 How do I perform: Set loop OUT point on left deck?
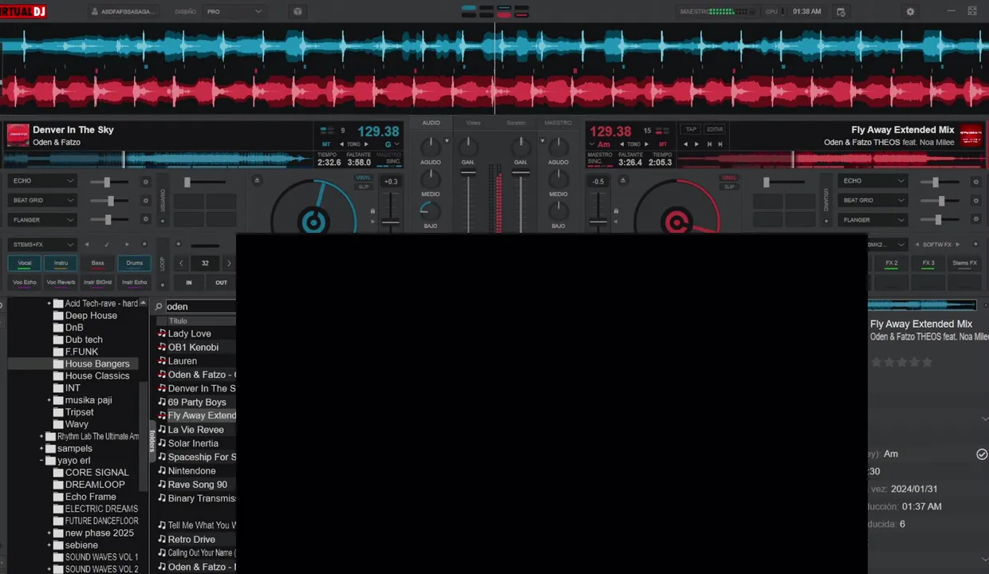221,282
